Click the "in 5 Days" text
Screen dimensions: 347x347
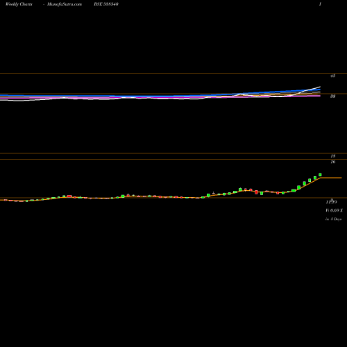coord(333,219)
